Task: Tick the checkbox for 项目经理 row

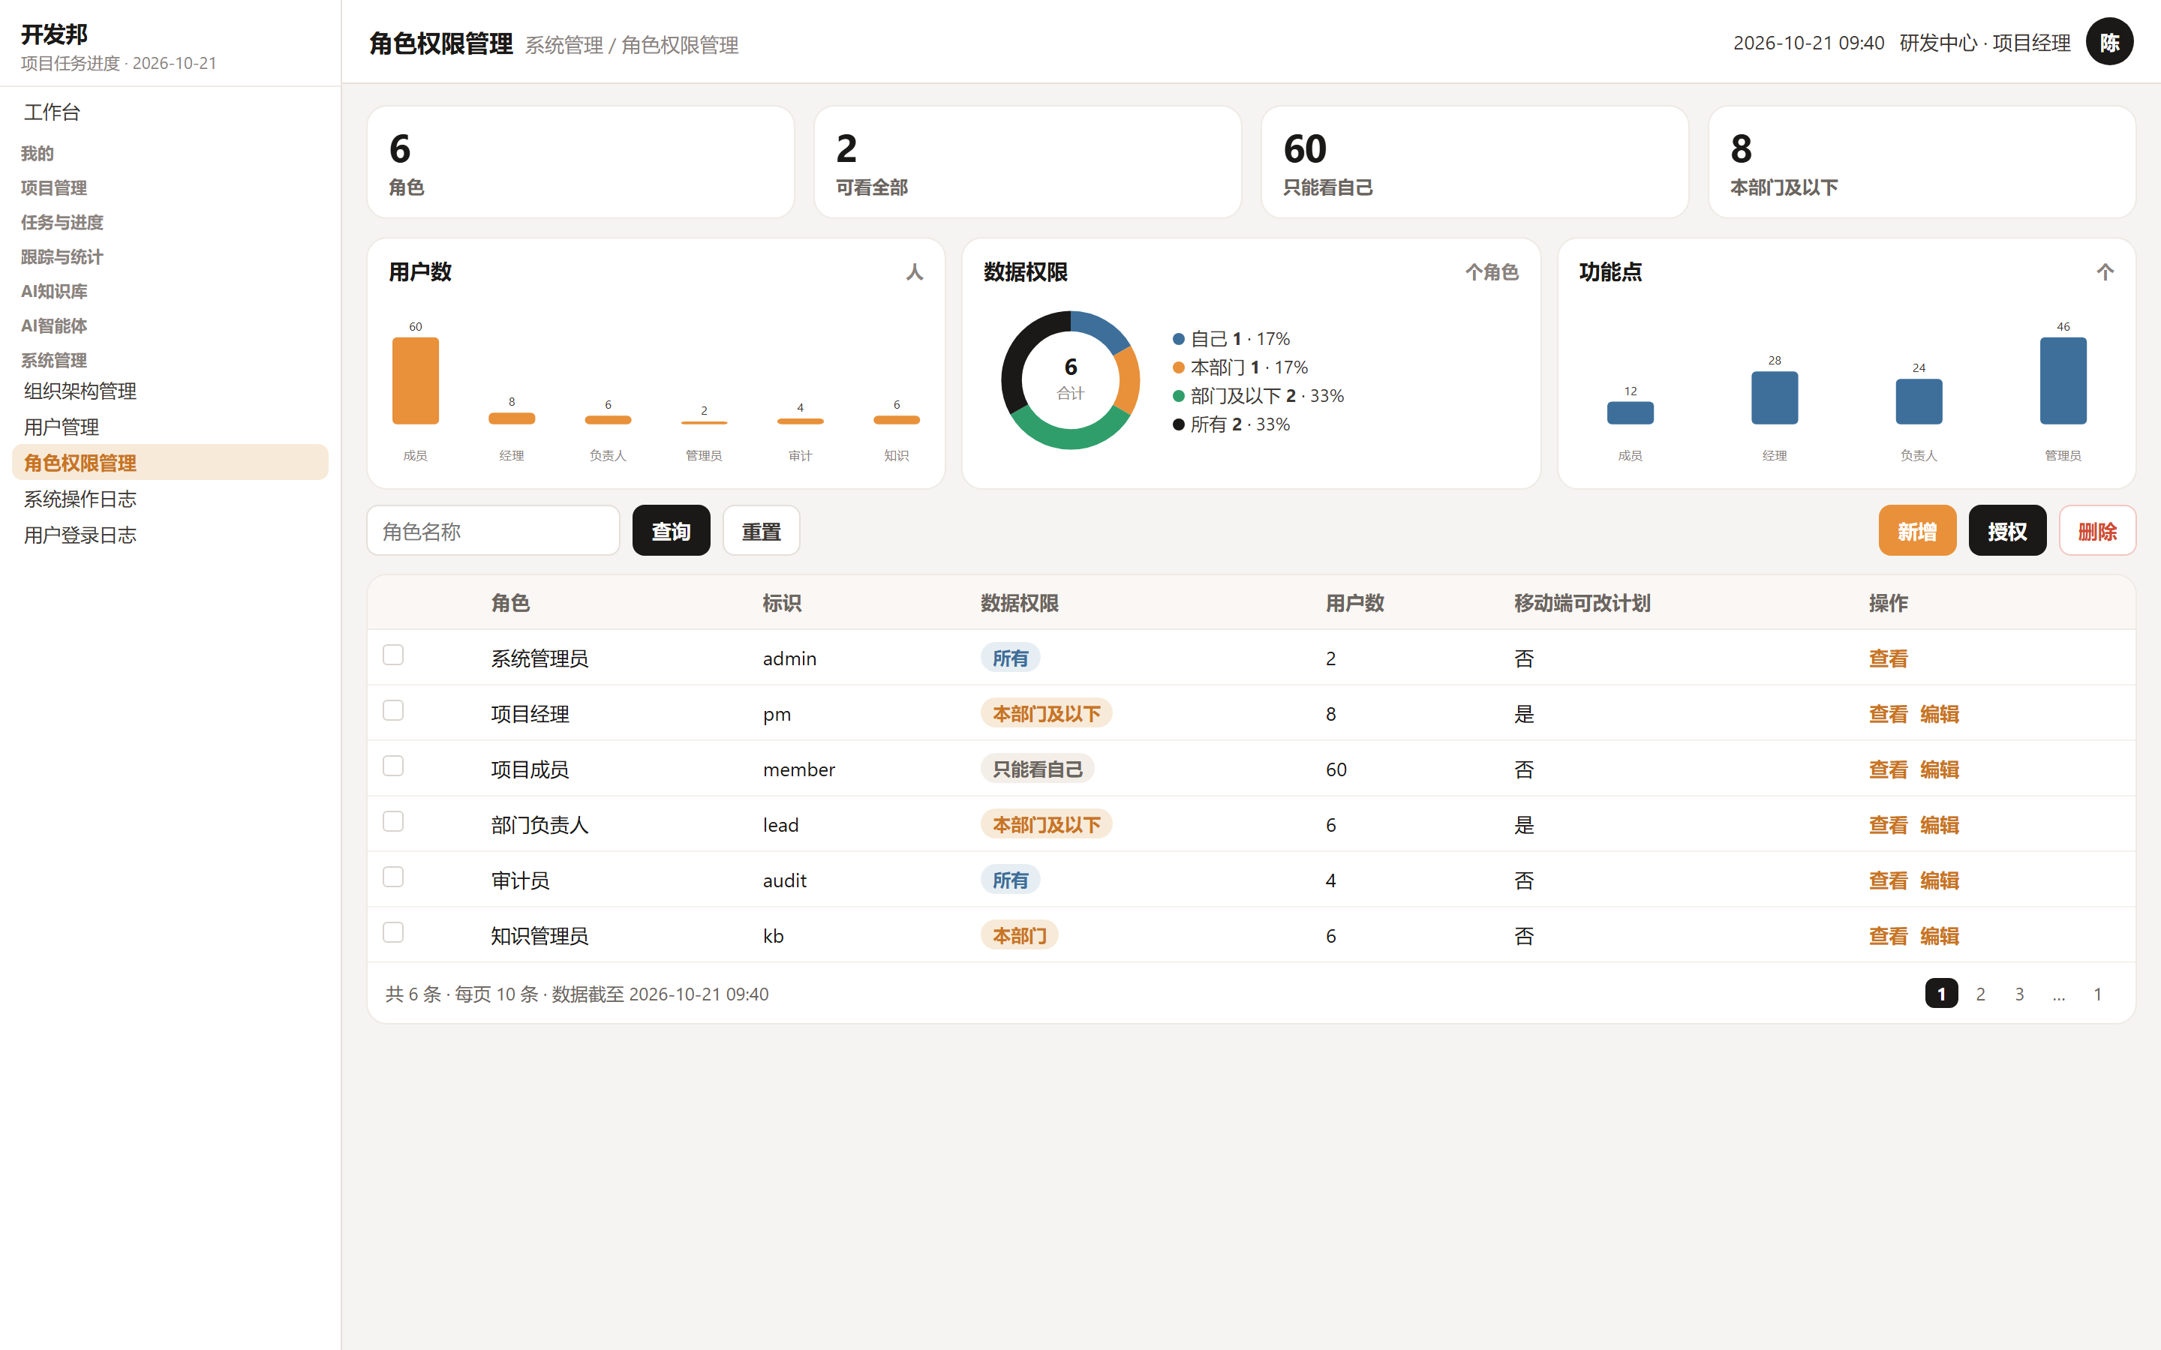Action: pyautogui.click(x=393, y=709)
